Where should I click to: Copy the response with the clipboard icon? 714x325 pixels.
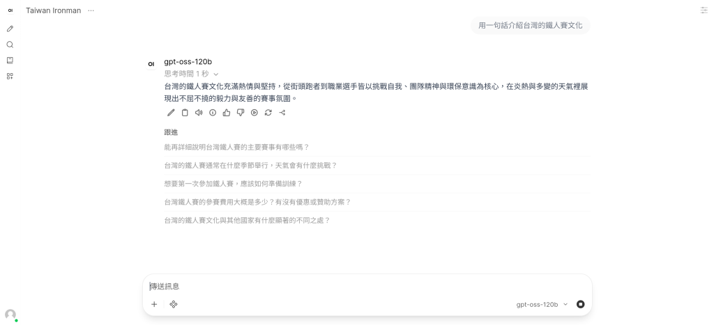pyautogui.click(x=185, y=113)
